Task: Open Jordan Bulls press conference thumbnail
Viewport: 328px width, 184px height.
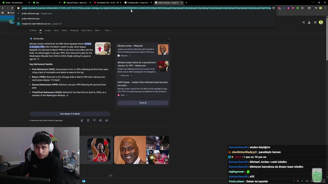Action: tap(103, 49)
